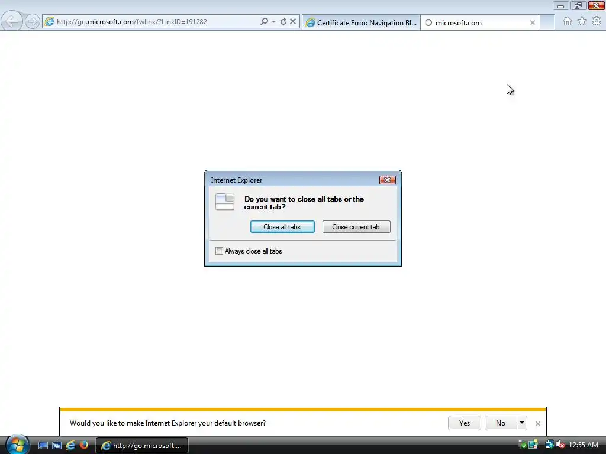606x454 pixels.
Task: Restore down the browser window
Action: tap(578, 5)
